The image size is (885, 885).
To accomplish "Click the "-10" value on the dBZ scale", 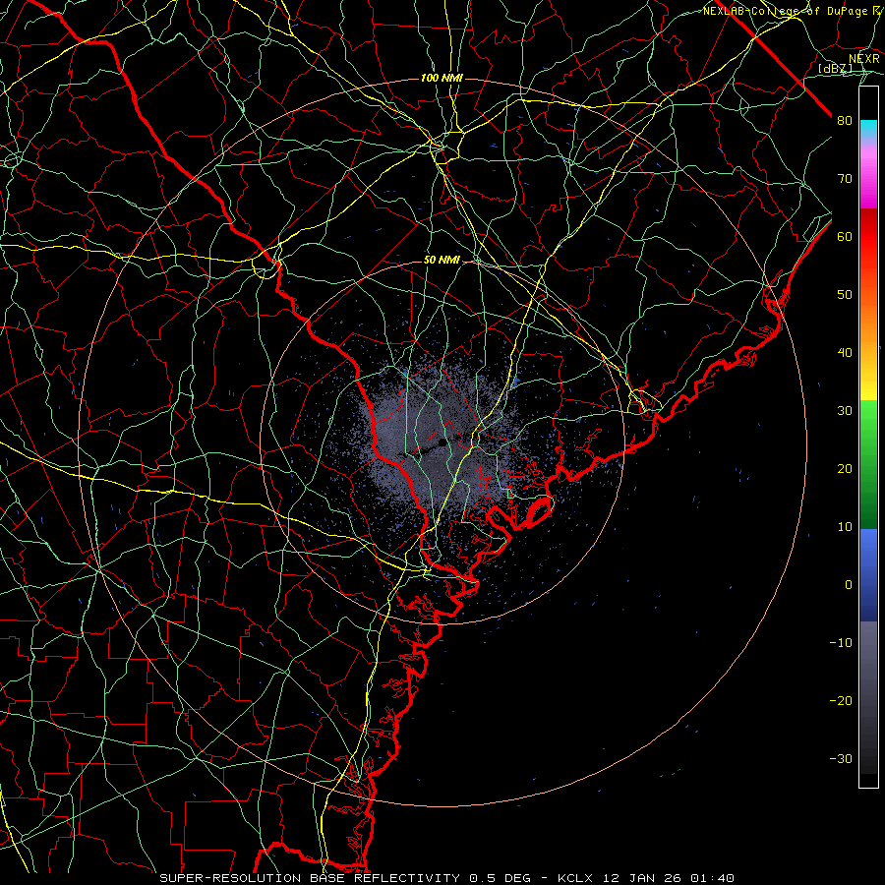I will (x=841, y=643).
